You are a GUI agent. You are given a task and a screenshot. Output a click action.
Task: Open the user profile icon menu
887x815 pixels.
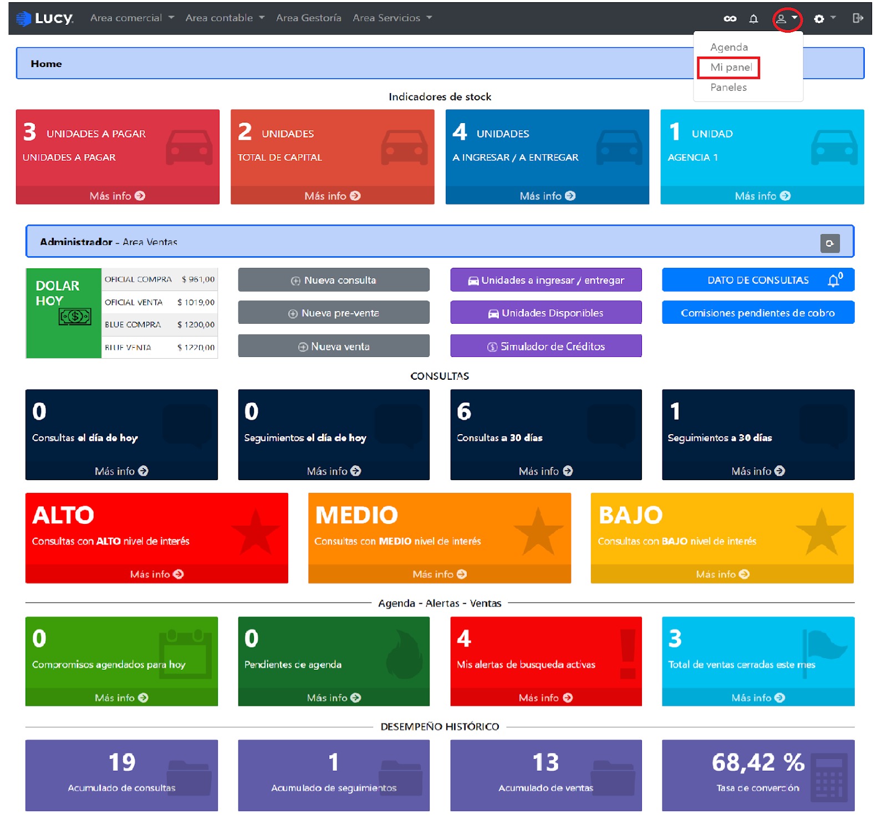tap(787, 19)
